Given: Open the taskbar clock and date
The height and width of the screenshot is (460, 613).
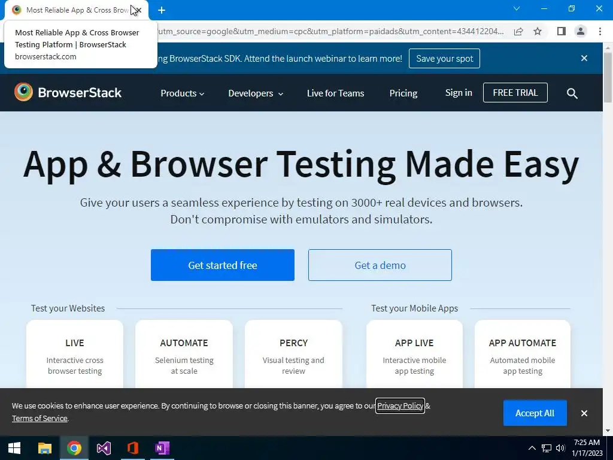Looking at the screenshot, I should click(587, 448).
